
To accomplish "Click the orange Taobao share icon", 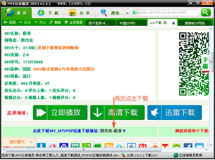I will (109, 145).
